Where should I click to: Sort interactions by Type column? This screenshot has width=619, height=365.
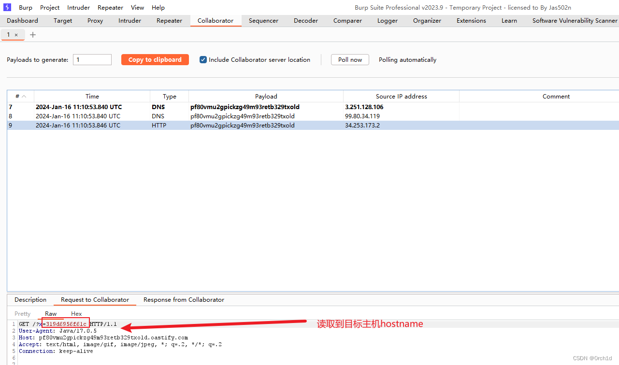pyautogui.click(x=170, y=97)
